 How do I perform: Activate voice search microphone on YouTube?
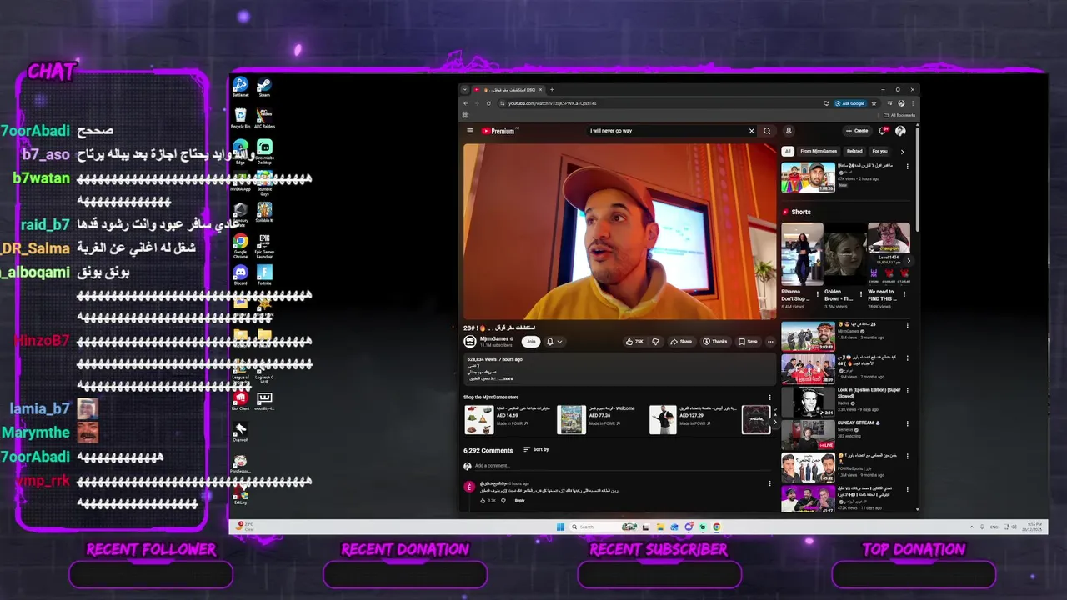point(789,131)
